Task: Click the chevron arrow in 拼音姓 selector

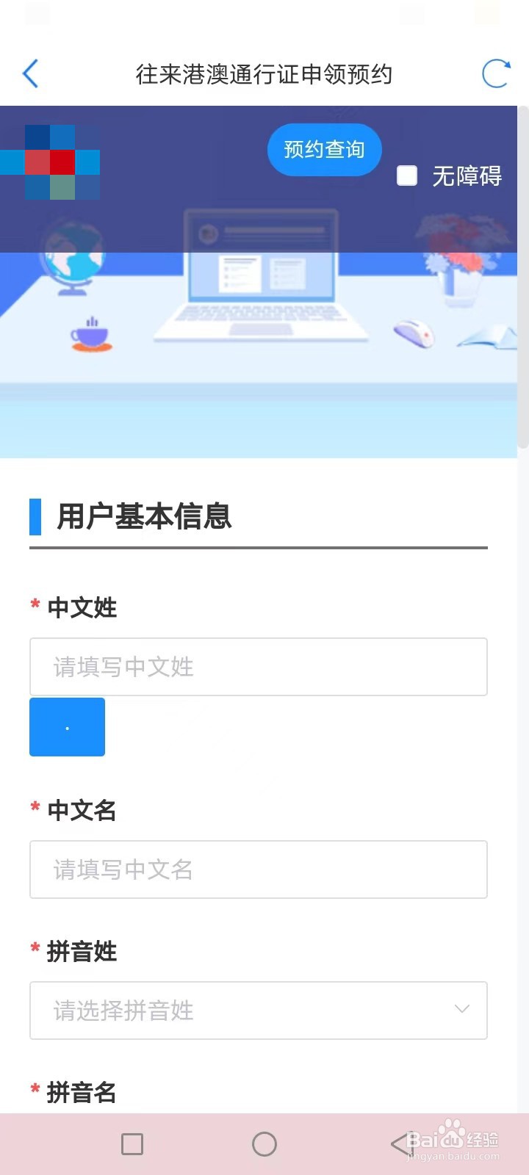Action: click(461, 1009)
